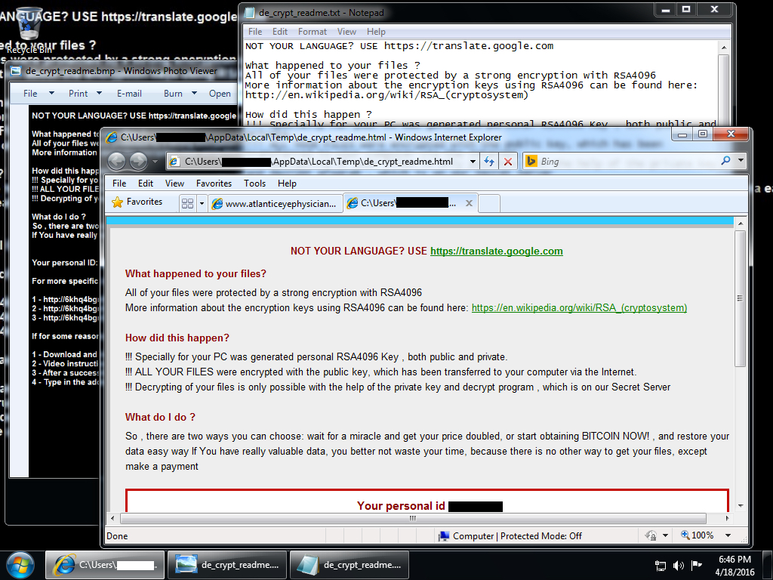Follow the translate.google.com link
Screen dimensions: 773x580
[x=496, y=251]
